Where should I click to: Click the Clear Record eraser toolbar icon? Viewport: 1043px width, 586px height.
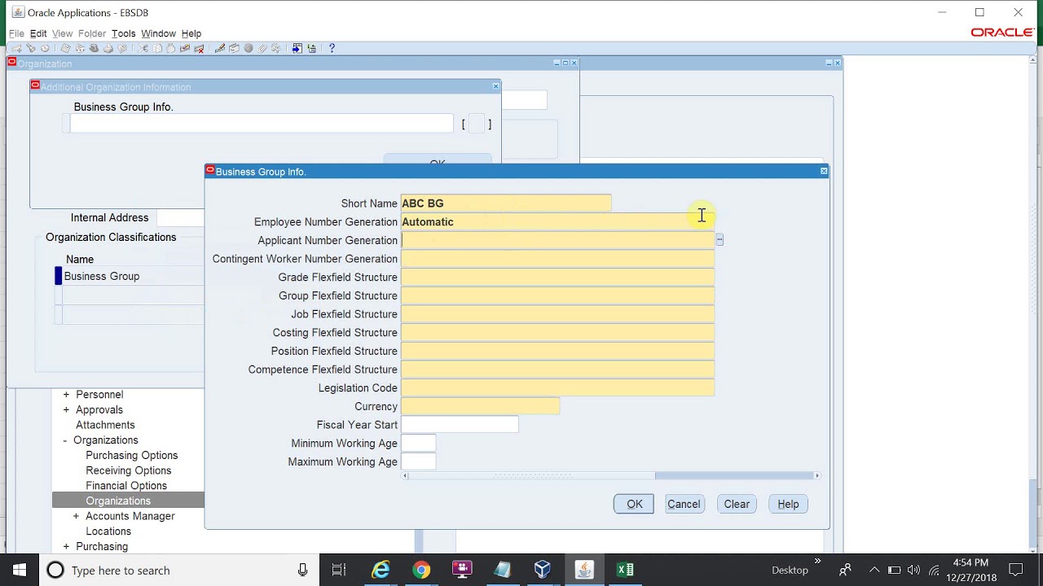(185, 48)
